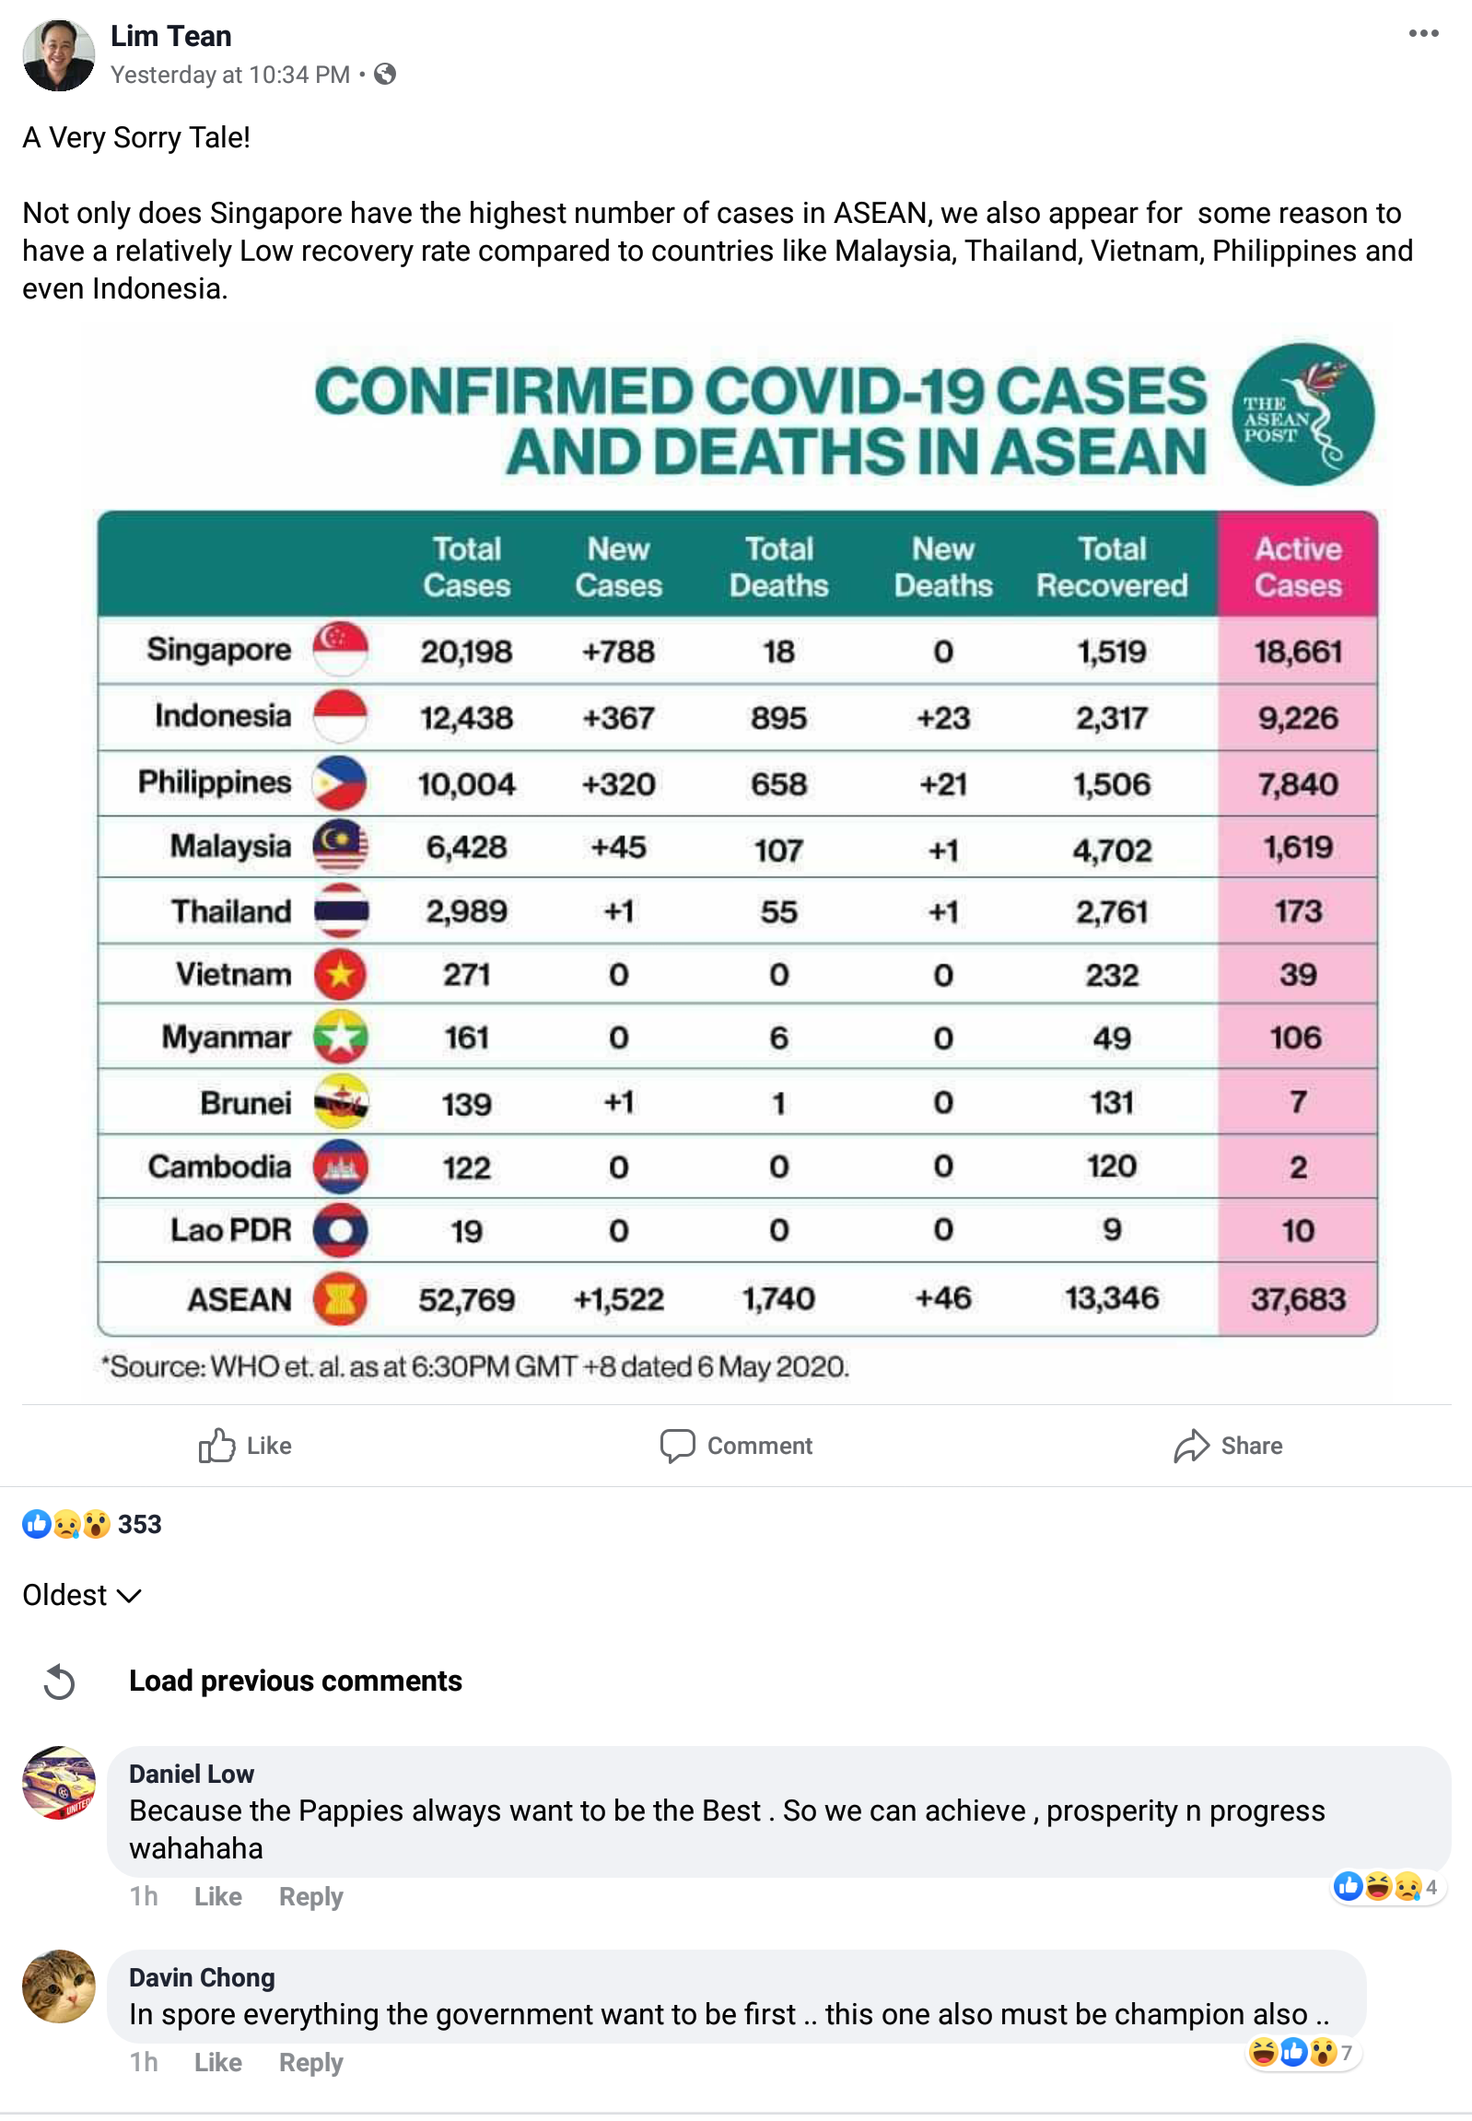Image resolution: width=1472 pixels, height=2121 pixels.
Task: Expand the Oldest comment sort dropdown
Action: click(81, 1595)
